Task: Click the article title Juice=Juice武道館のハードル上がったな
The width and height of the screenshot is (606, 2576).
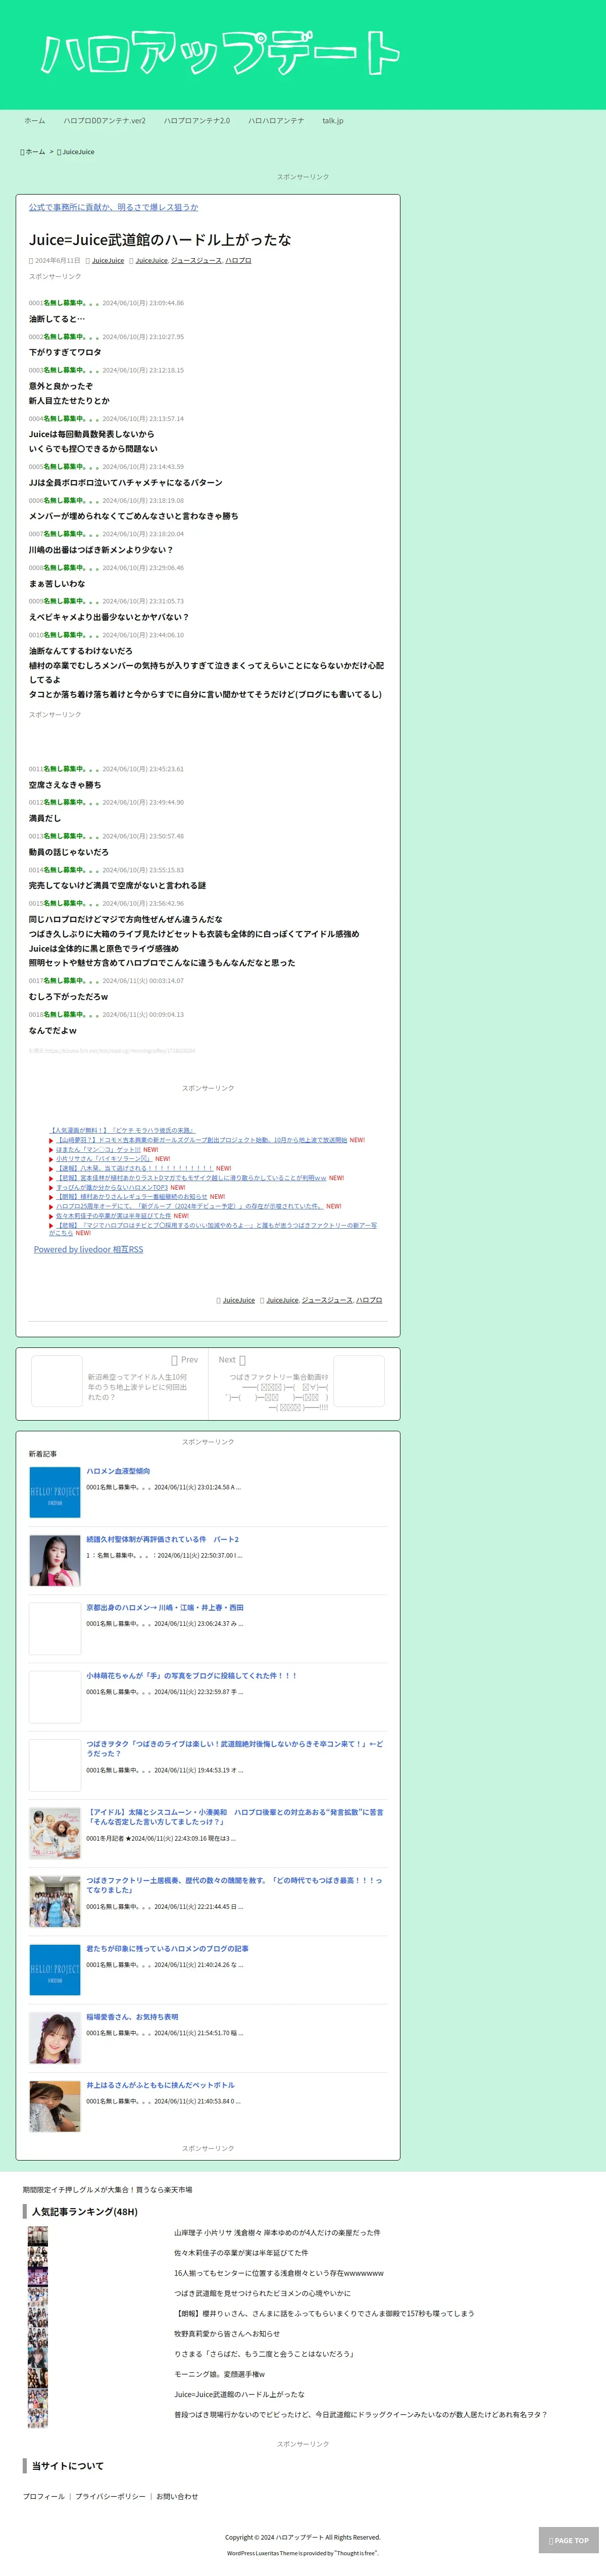Action: pyautogui.click(x=160, y=240)
